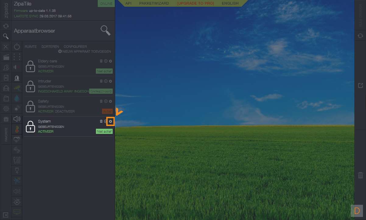Open the CONFIGUREER menu
Image resolution: width=366 pixels, height=220 pixels.
click(x=75, y=47)
